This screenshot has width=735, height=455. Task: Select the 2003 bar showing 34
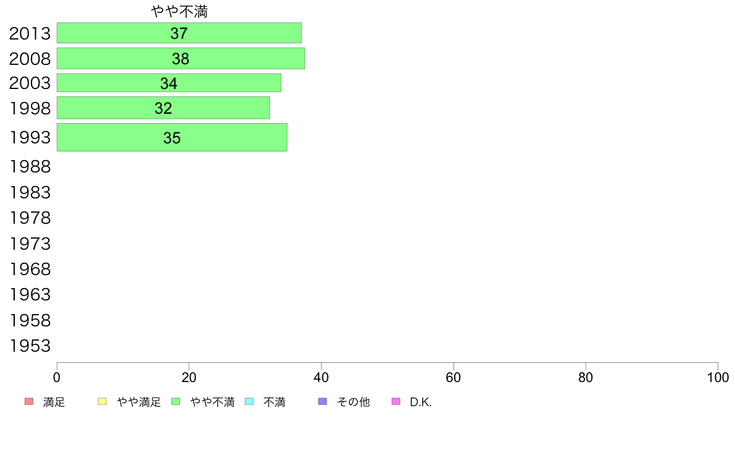[x=170, y=83]
